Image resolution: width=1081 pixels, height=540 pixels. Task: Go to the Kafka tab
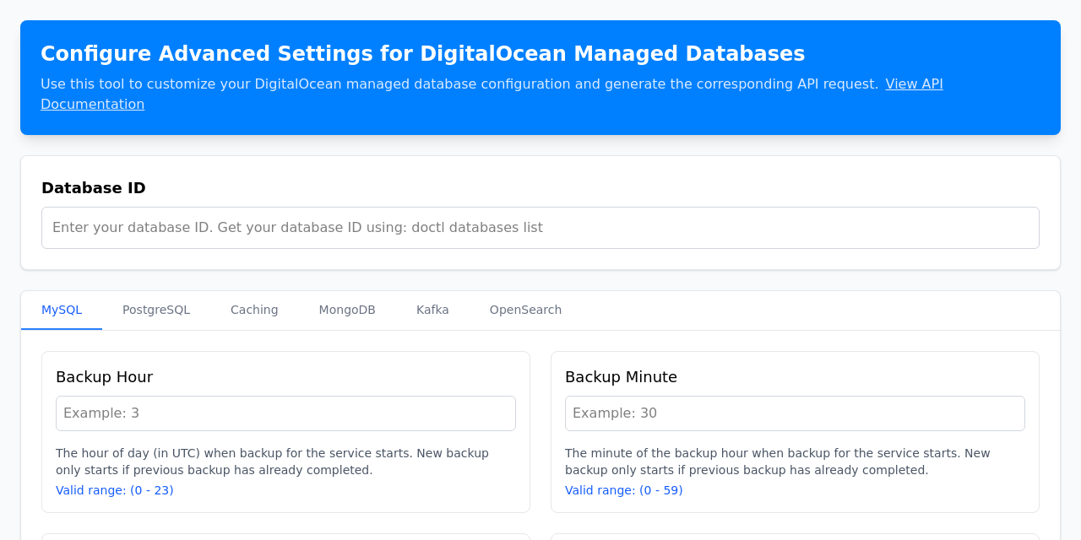coord(432,310)
